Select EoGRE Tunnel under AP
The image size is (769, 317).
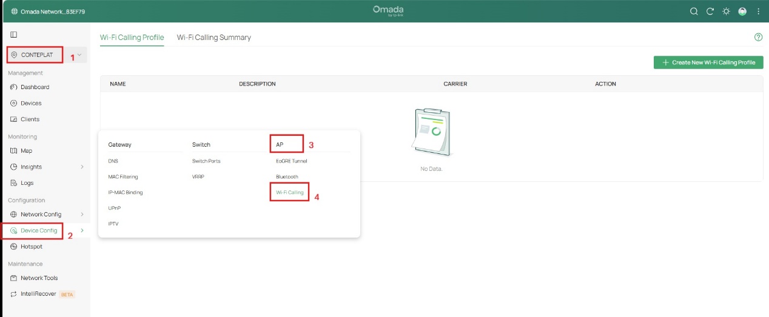[292, 161]
